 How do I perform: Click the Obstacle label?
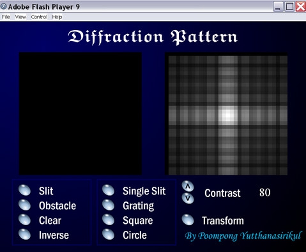[57, 206]
